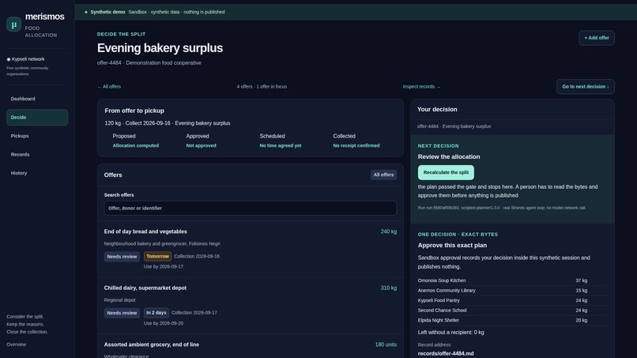Click Not approved status

coord(201,145)
